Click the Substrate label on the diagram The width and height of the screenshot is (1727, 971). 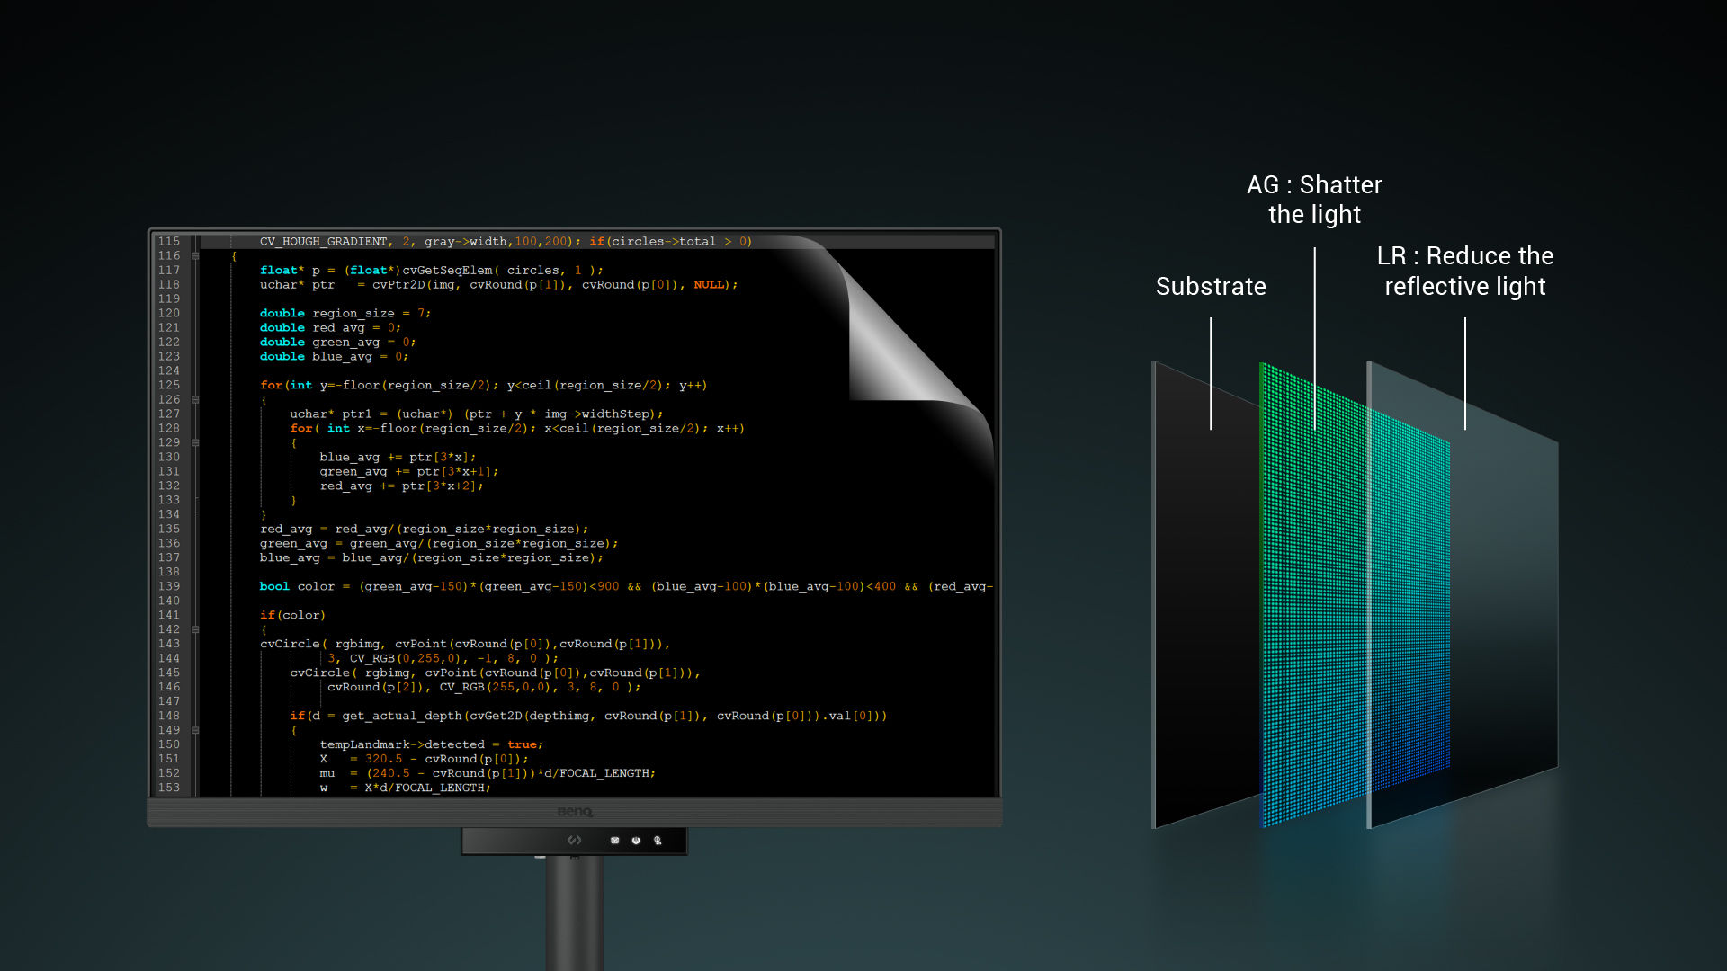(x=1210, y=286)
